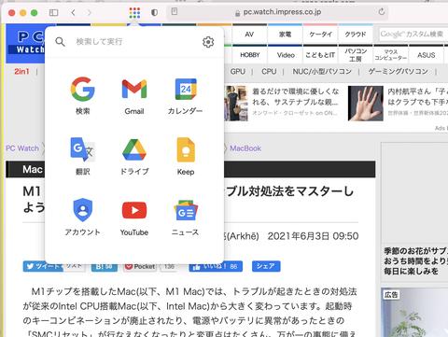Open the マウスコンピューター tab
The width and height of the screenshot is (448, 337).
[x=391, y=55]
